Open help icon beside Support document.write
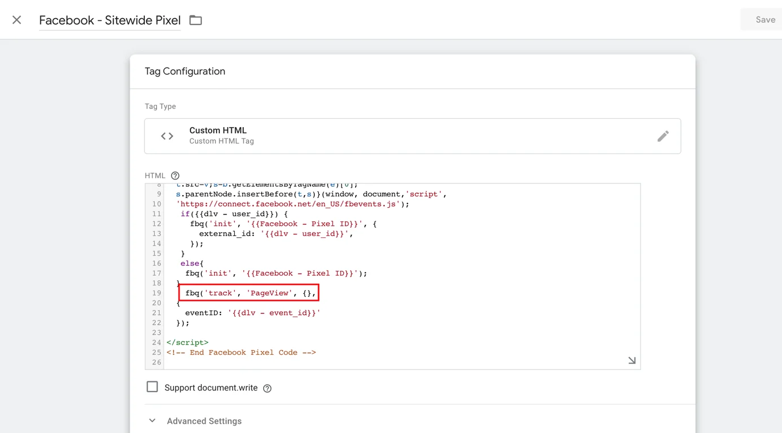Viewport: 782px width, 433px height. (x=267, y=388)
